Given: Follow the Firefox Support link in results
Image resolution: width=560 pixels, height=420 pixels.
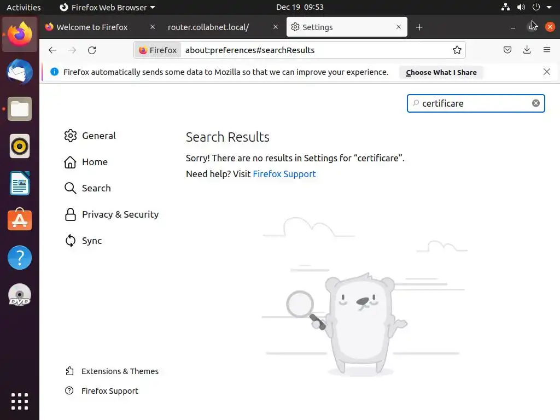Looking at the screenshot, I should click(284, 174).
